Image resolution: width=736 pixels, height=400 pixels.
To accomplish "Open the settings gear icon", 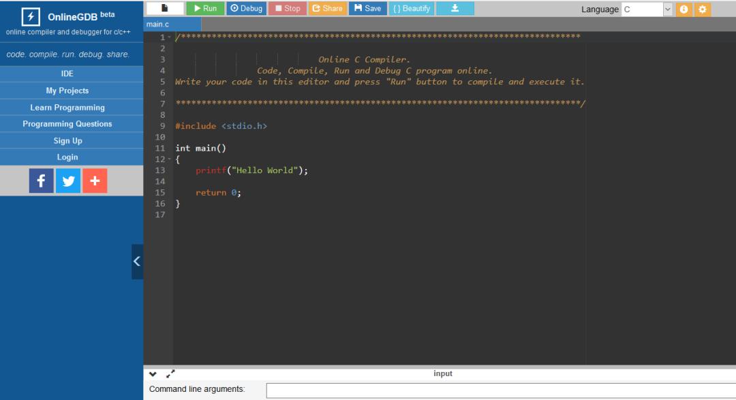I will click(x=702, y=10).
